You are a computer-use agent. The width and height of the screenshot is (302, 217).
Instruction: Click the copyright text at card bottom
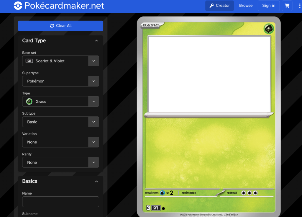[x=209, y=215]
